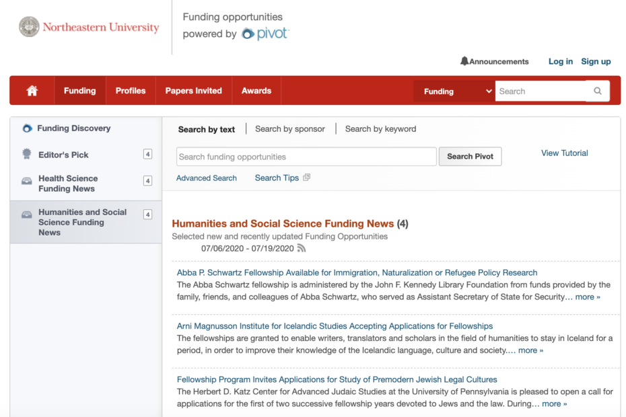The width and height of the screenshot is (626, 417).
Task: Click the home icon in the navigation bar
Action: [x=31, y=90]
